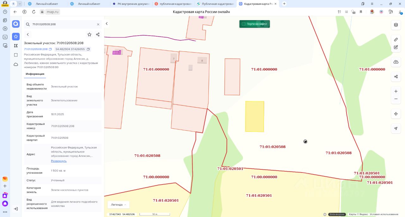The height and width of the screenshot is (217, 405).
Task: Reload the page
Action: click(x=34, y=12)
